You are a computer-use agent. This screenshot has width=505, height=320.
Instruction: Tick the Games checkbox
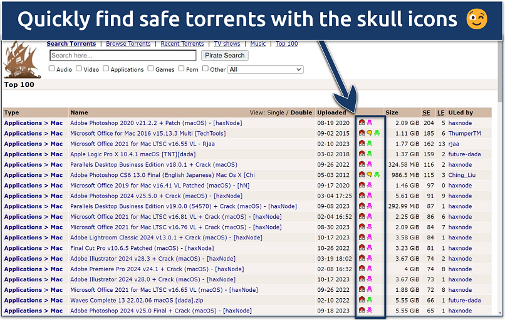point(150,68)
